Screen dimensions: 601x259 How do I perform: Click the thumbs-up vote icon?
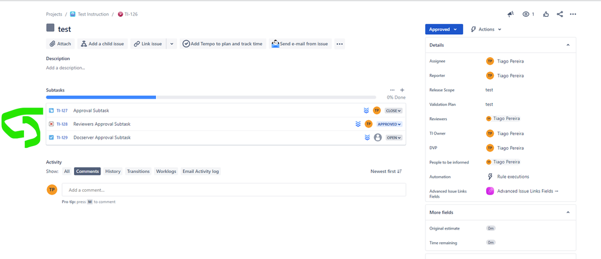[546, 14]
